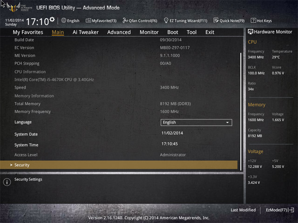Click the Hardware Monitor display icon
The image size is (298, 223).
coord(251,32)
